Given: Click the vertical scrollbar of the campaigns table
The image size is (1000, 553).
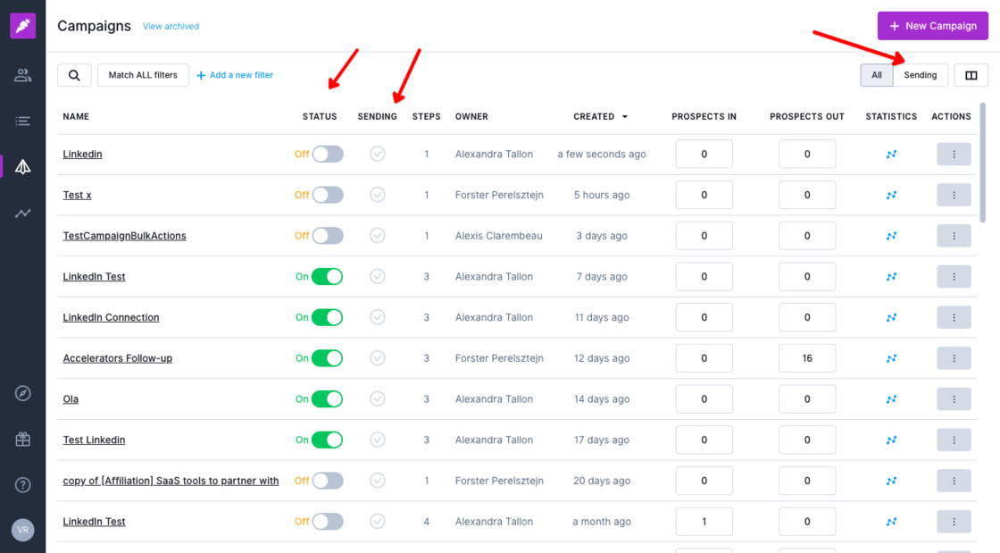Looking at the screenshot, I should 983,163.
